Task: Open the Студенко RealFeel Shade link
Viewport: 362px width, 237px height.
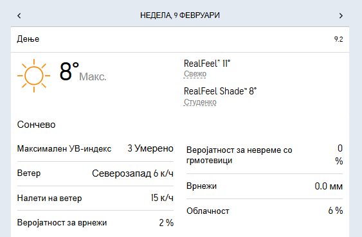Action: click(200, 102)
